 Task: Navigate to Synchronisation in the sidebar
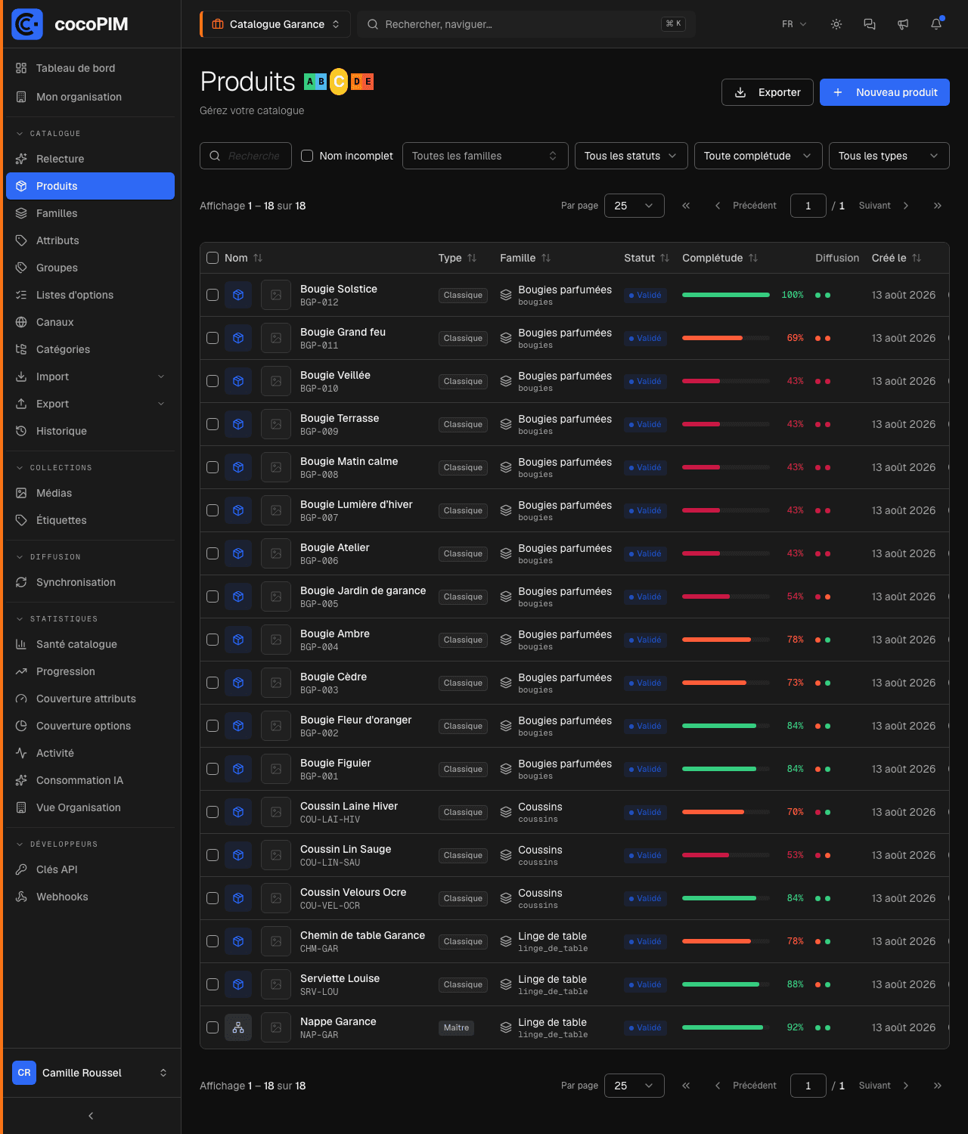(x=90, y=582)
